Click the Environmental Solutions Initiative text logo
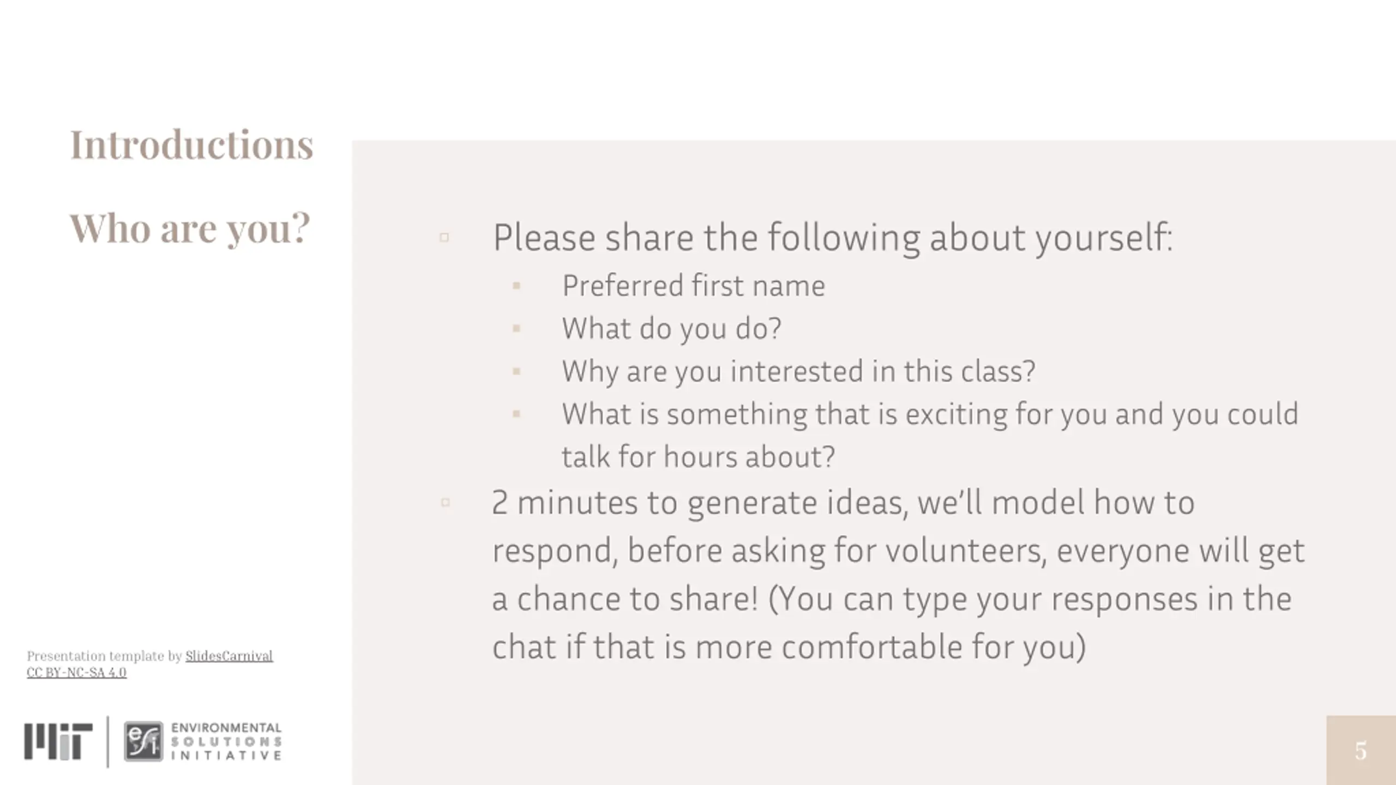This screenshot has height=785, width=1396. point(226,741)
